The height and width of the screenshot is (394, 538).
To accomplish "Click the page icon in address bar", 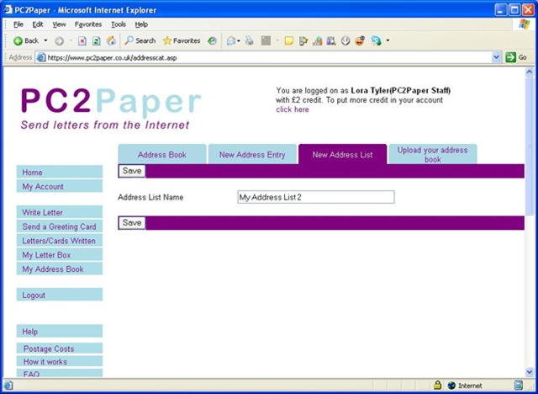I will click(41, 57).
